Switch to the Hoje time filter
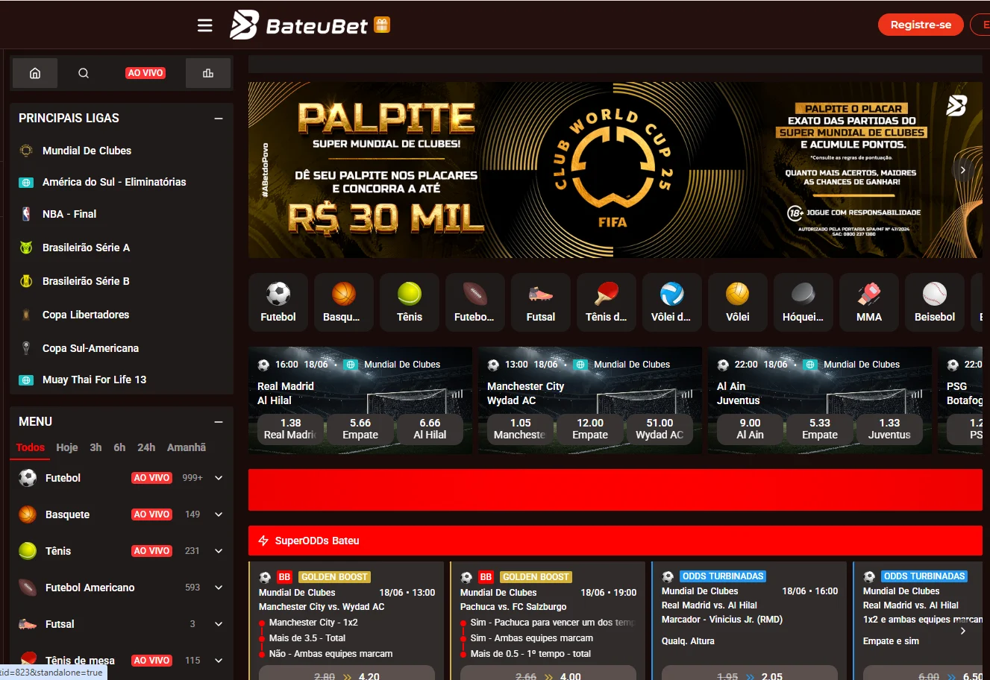Image resolution: width=990 pixels, height=680 pixels. click(67, 447)
